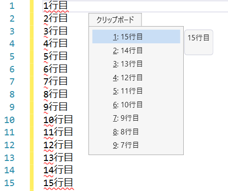Click line number 2 in gutter
The height and width of the screenshot is (191, 228).
click(12, 19)
